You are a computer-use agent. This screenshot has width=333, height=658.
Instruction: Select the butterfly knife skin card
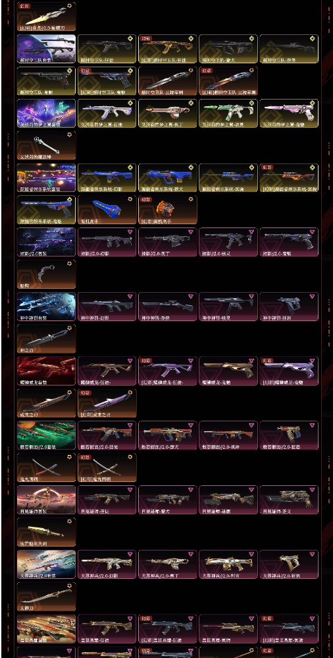coord(47,16)
